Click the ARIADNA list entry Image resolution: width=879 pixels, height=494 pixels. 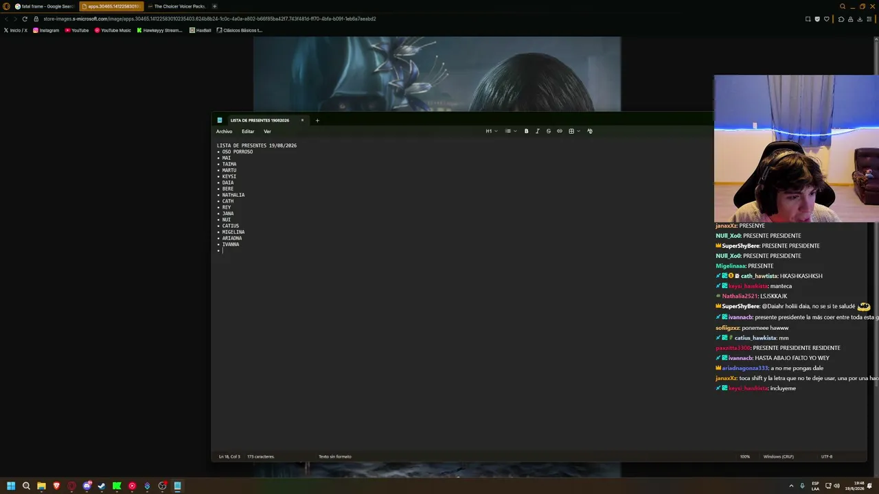coord(232,238)
